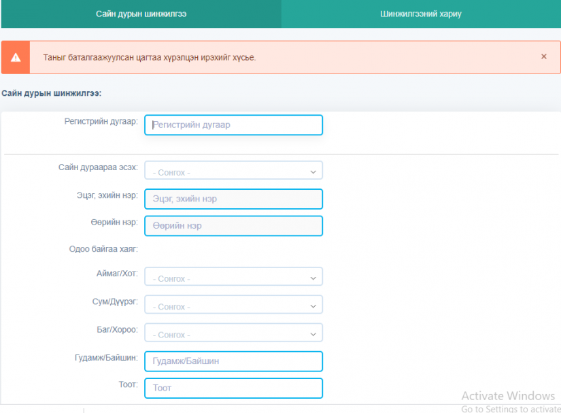Click the Сайн дурын шинжилгээ: section heading

pos(52,93)
